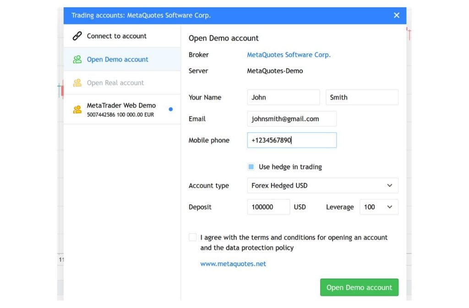Click the Deposit amount field
The width and height of the screenshot is (469, 308).
268,207
